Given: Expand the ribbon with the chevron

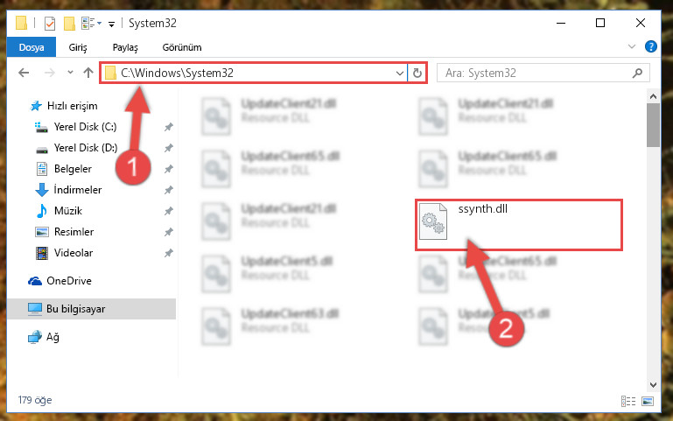Looking at the screenshot, I should coord(631,46).
